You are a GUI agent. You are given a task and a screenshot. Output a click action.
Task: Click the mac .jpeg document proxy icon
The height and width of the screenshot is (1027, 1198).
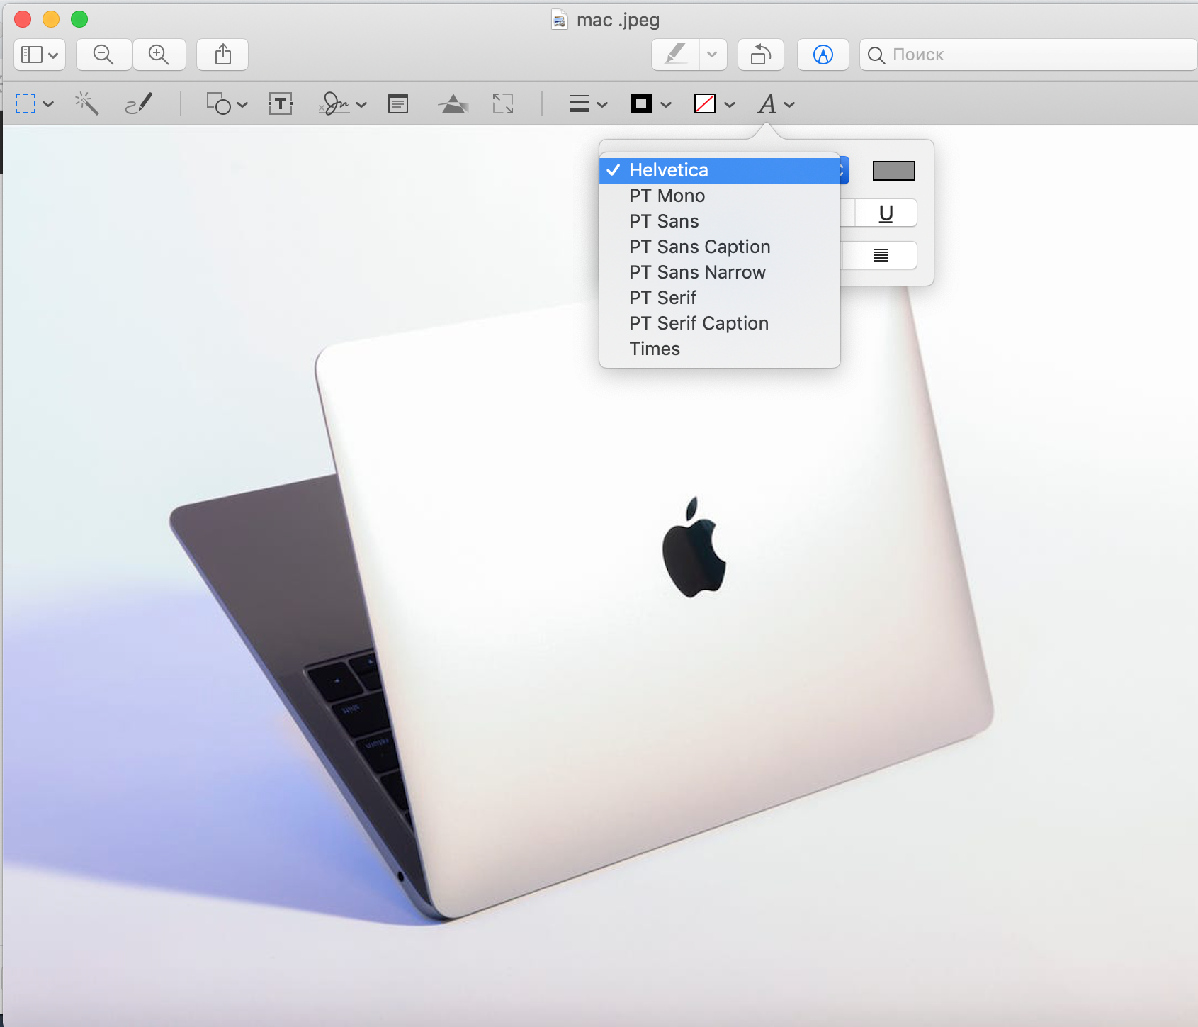[560, 19]
